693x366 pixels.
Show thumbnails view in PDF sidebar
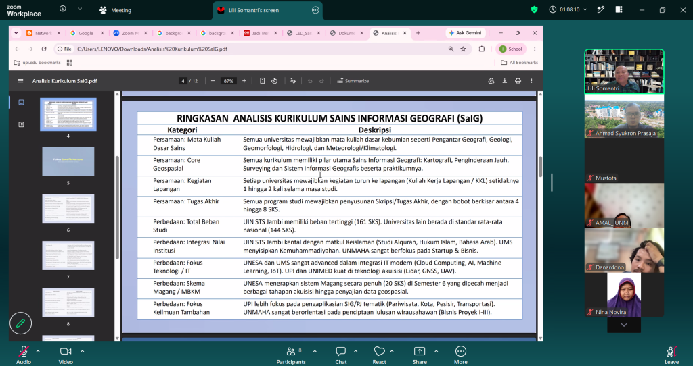21,102
